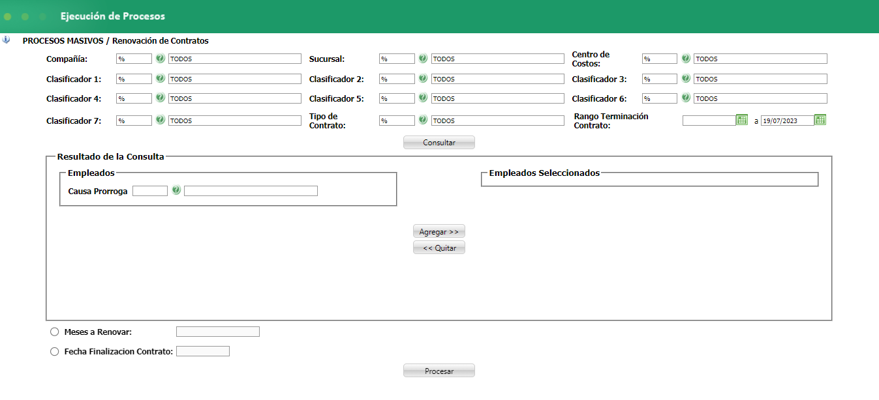Open the Clasificador 5 lookup icon
Screen dimensions: 879x400
point(423,98)
